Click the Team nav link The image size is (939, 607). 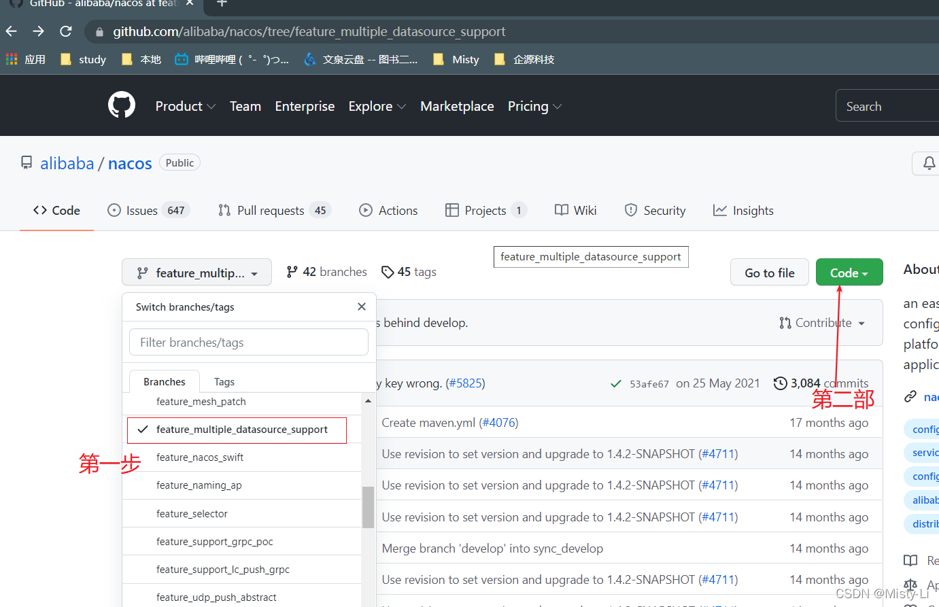245,106
